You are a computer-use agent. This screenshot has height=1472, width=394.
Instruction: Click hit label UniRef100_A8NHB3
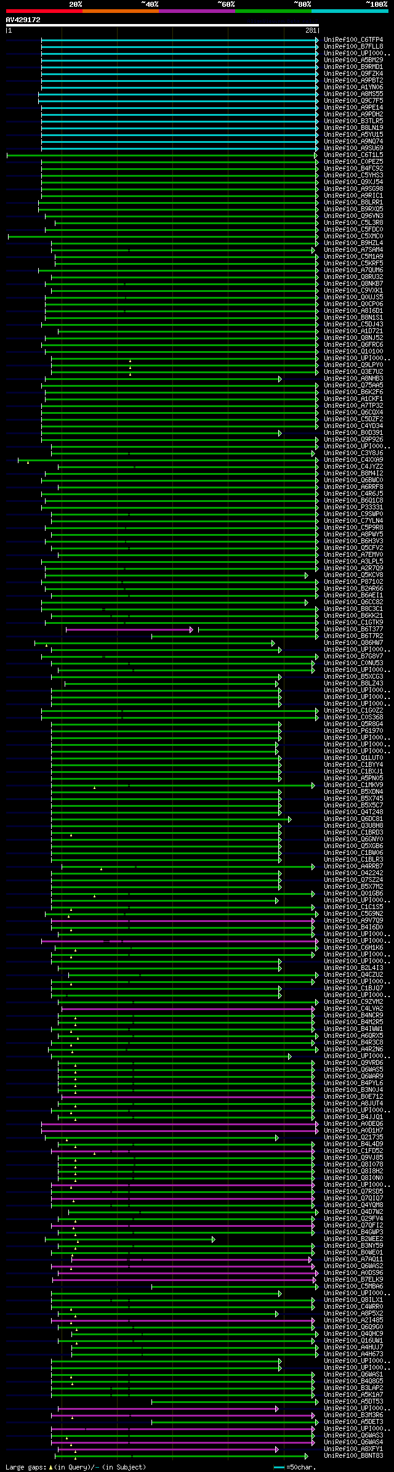[353, 379]
